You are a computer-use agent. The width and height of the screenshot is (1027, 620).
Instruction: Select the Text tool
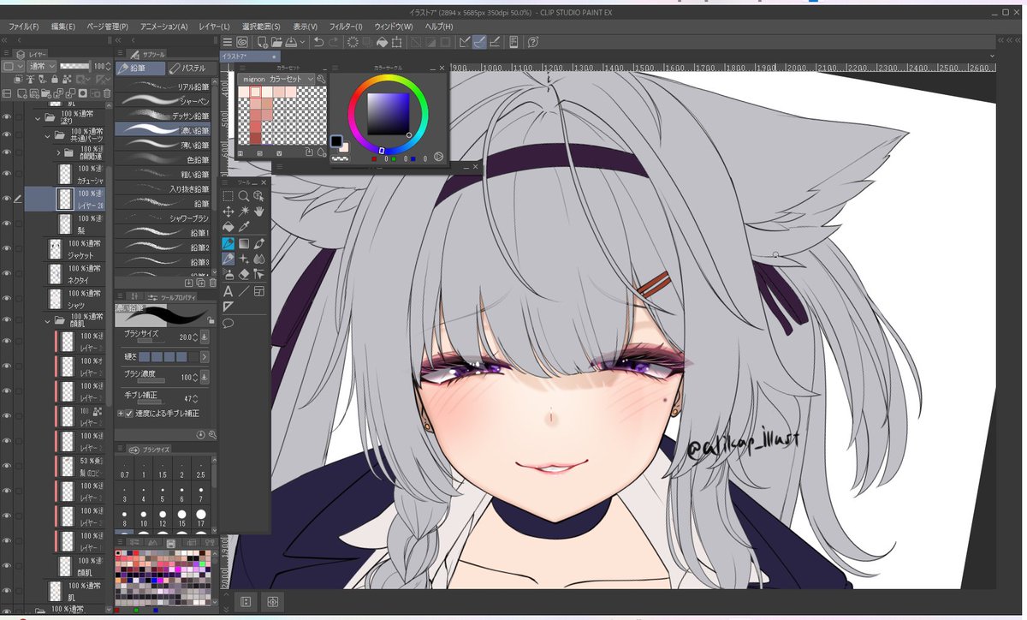click(x=229, y=291)
